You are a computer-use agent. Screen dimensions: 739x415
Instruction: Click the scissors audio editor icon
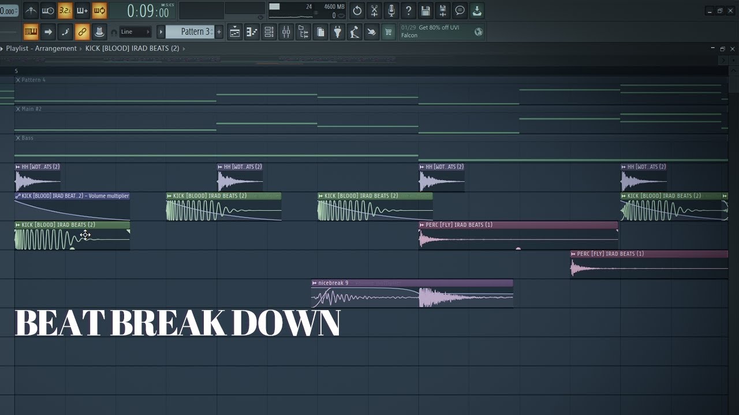click(x=374, y=10)
